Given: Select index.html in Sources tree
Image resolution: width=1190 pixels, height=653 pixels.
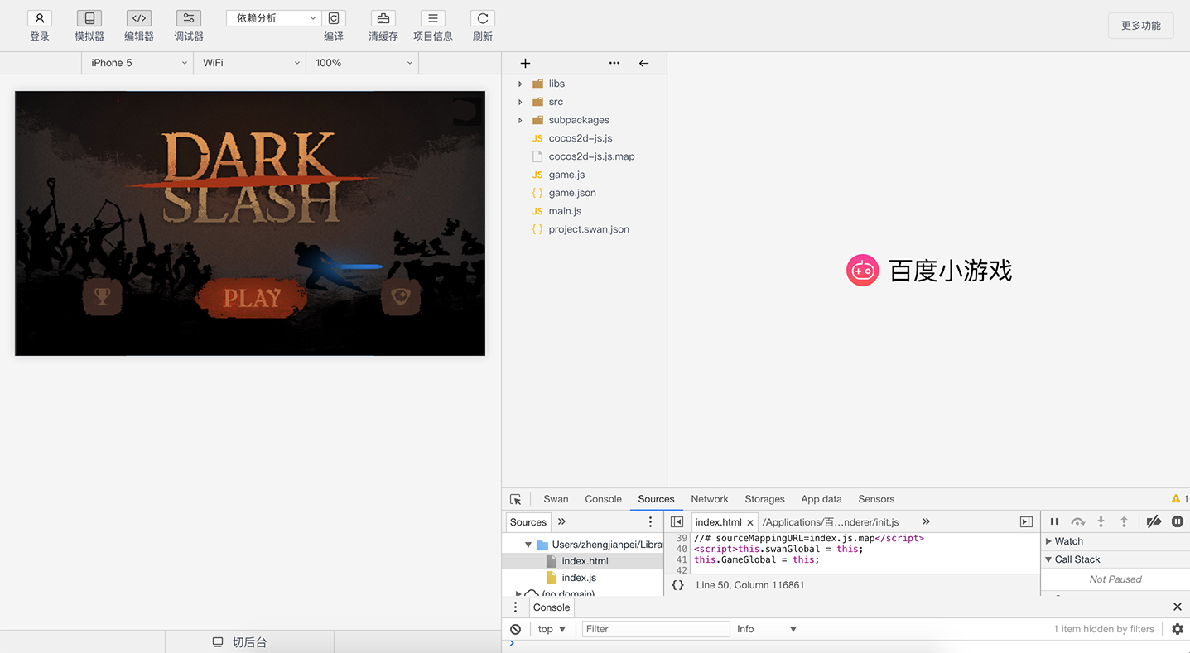Looking at the screenshot, I should pos(583,561).
